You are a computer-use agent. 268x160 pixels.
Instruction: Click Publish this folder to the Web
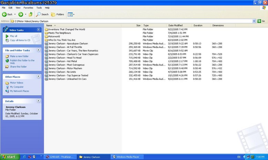coord(22,62)
